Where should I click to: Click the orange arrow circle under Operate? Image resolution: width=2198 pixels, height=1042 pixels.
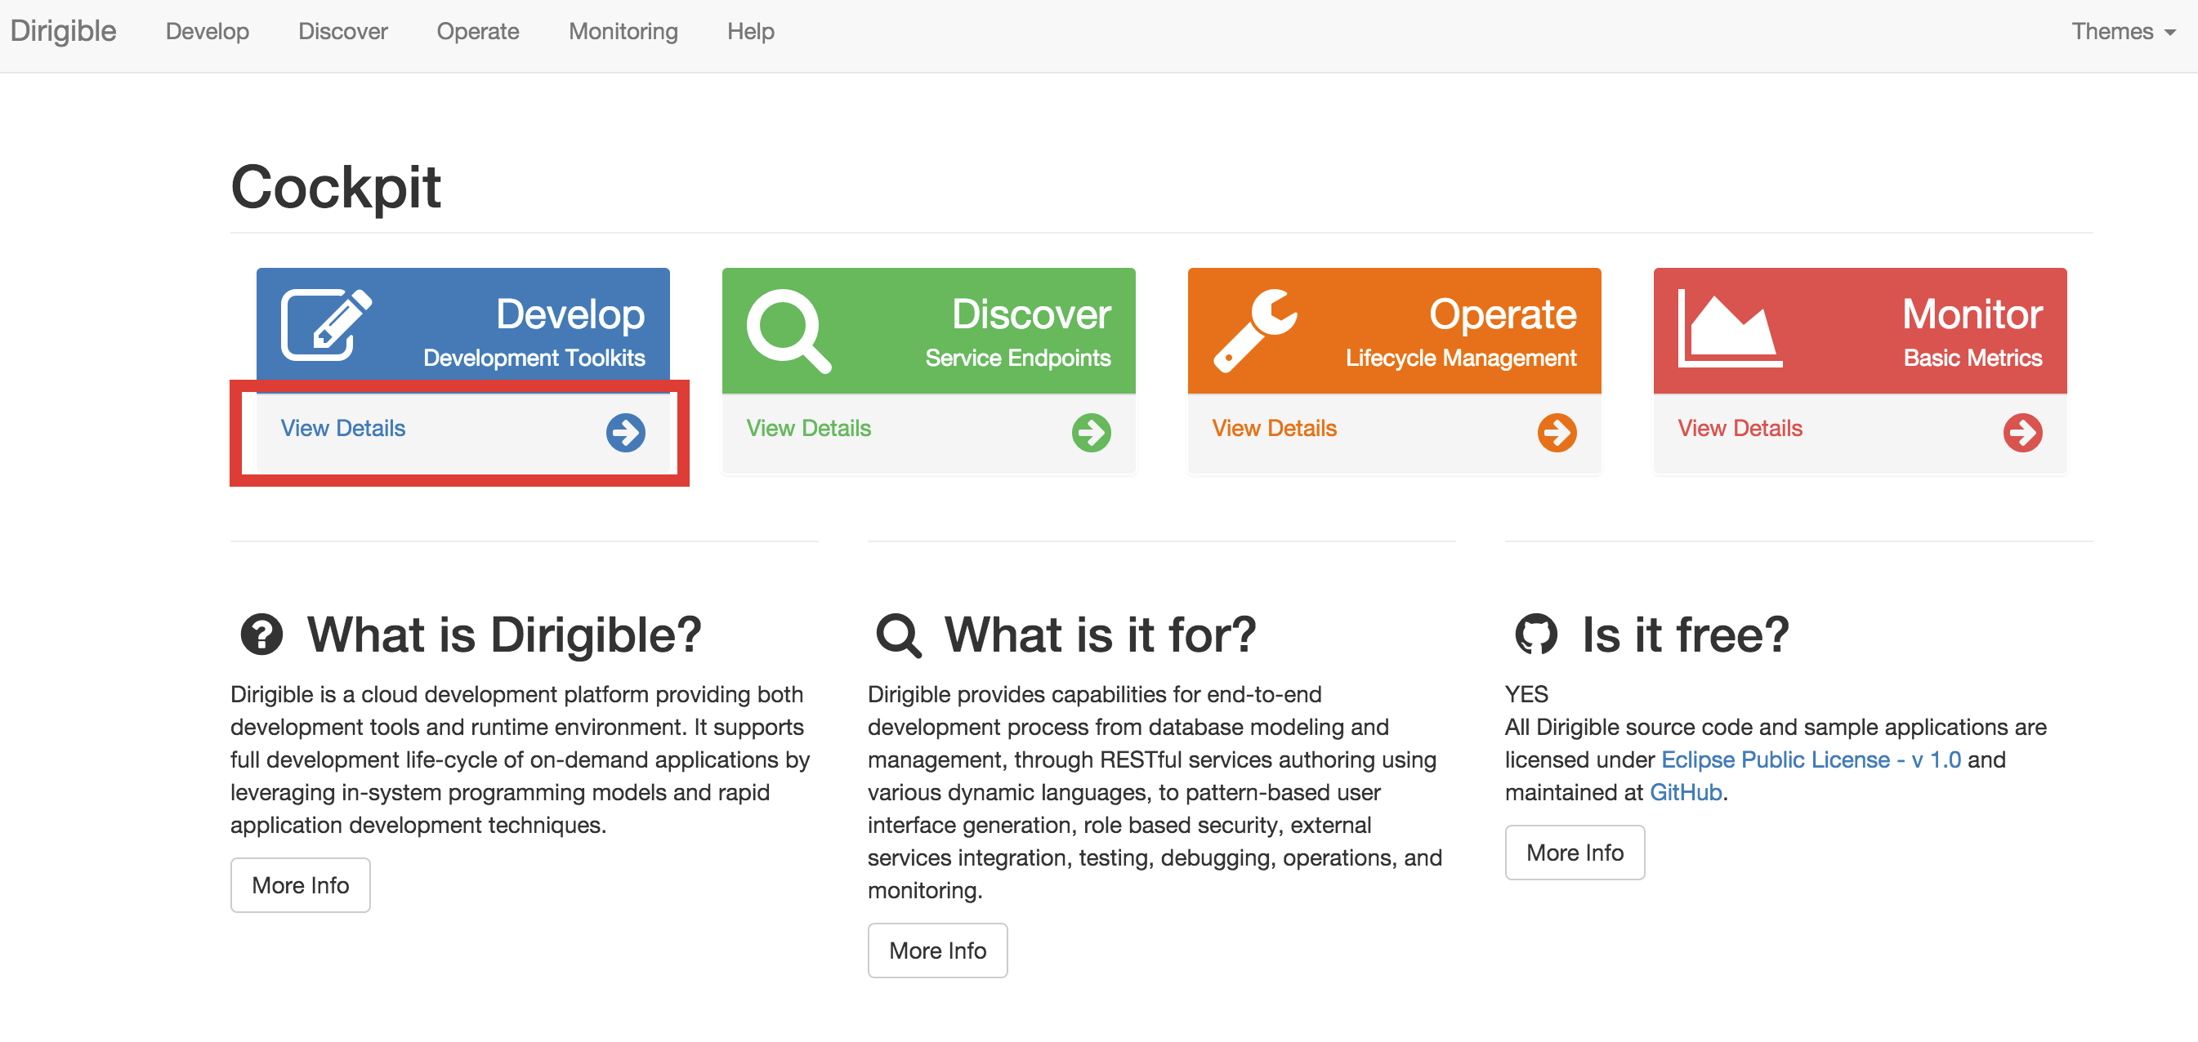click(x=1557, y=433)
